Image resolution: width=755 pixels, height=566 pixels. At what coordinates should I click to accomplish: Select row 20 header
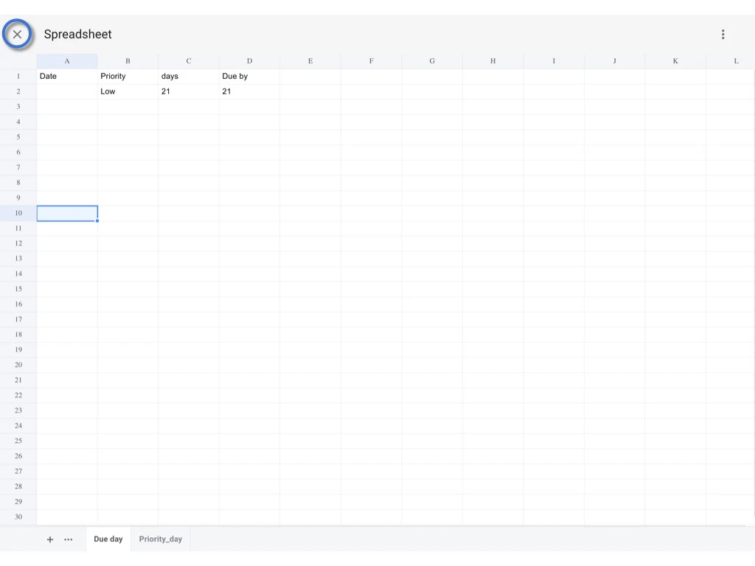click(x=18, y=365)
